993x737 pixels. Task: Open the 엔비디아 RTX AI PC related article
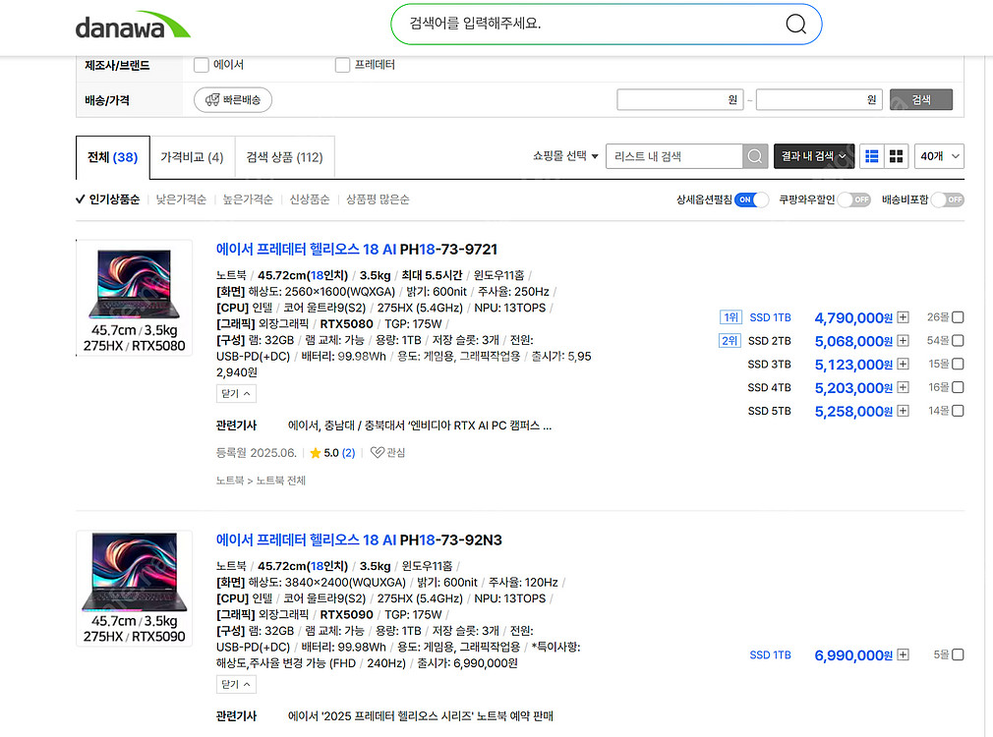pos(419,425)
